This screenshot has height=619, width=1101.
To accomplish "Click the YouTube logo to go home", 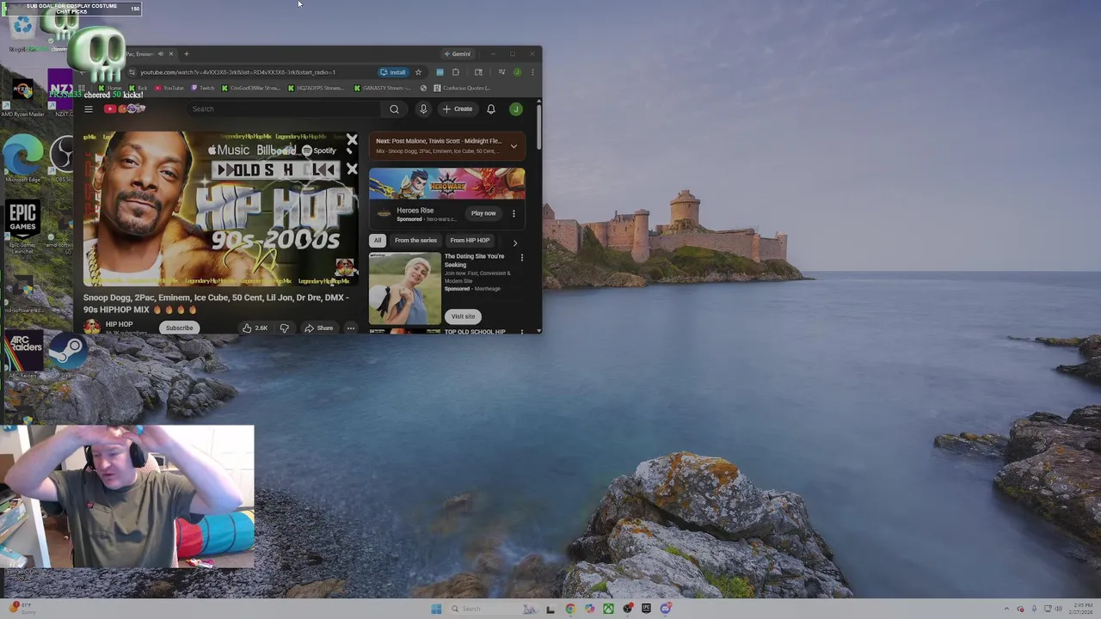I will 126,109.
